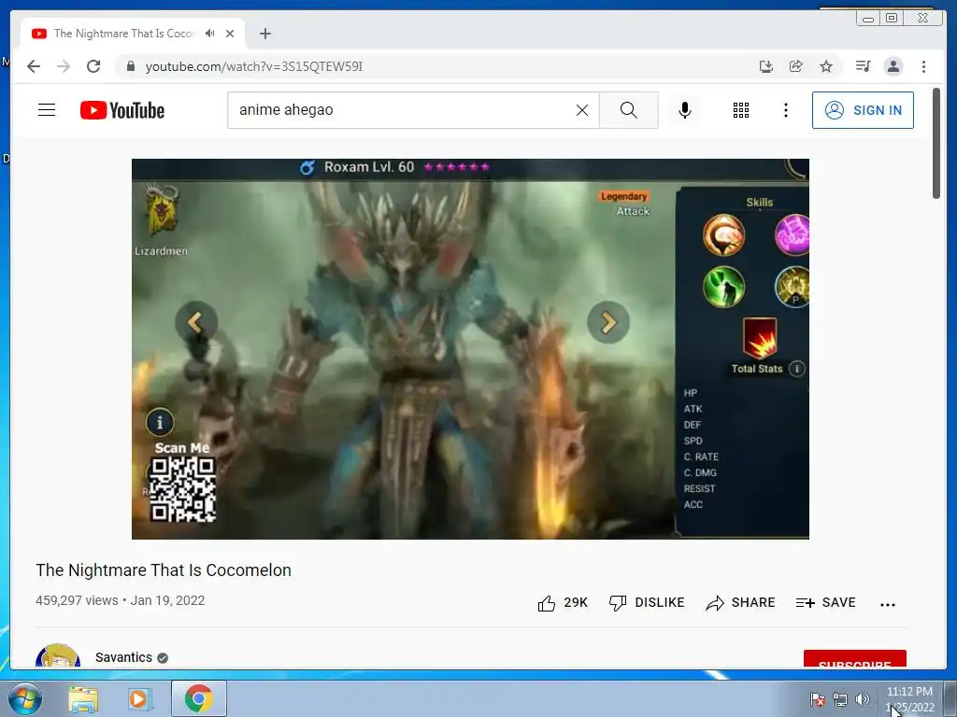Click the video player area
Screen dimensions: 957x717
[x=471, y=349]
